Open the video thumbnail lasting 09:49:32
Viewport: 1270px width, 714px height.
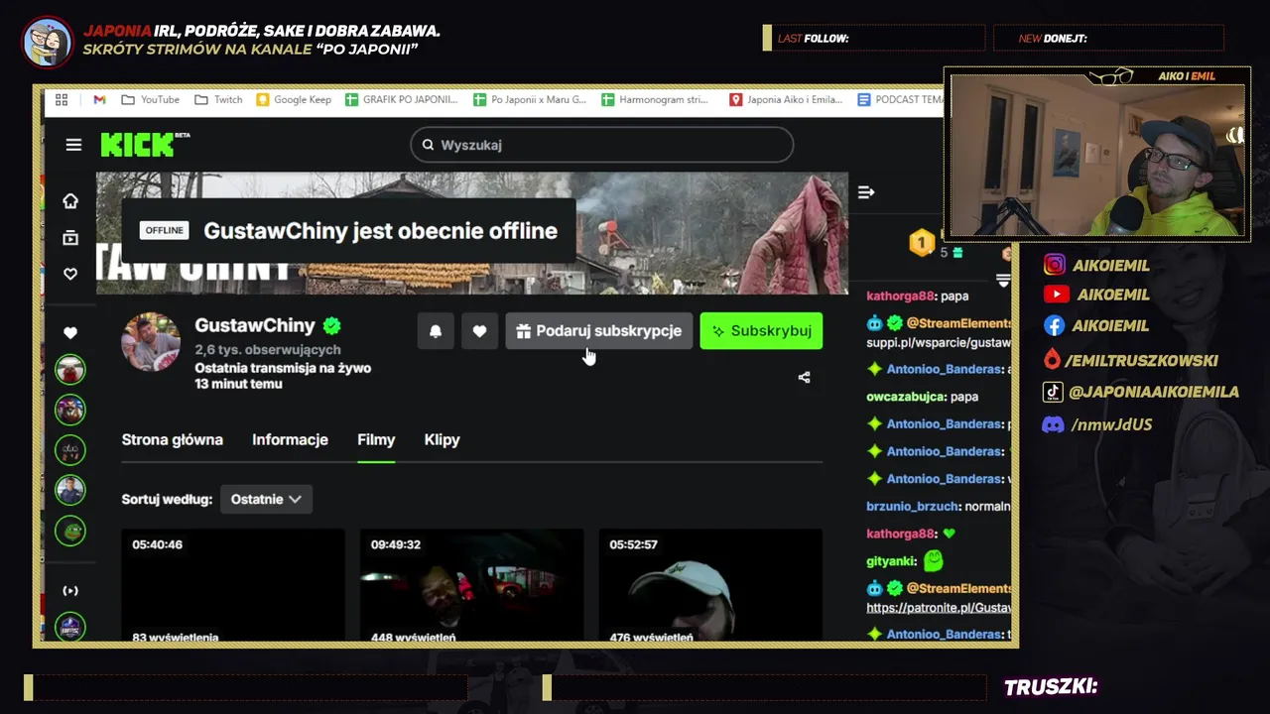tap(471, 584)
